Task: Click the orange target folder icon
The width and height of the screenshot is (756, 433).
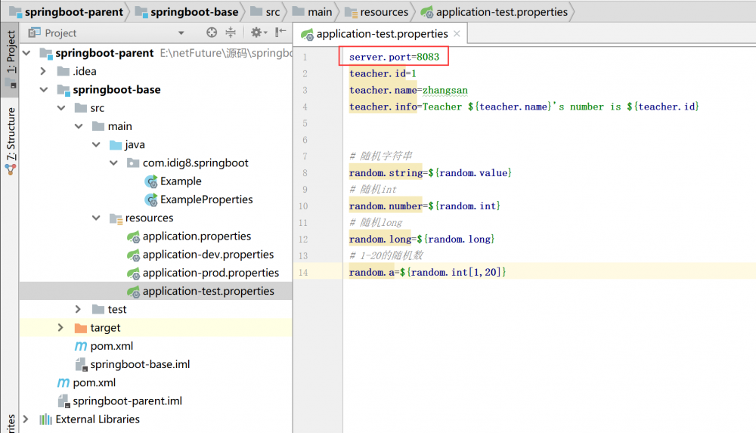Action: pos(81,328)
